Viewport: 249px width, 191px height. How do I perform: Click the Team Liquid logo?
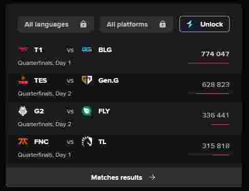pos(87,141)
